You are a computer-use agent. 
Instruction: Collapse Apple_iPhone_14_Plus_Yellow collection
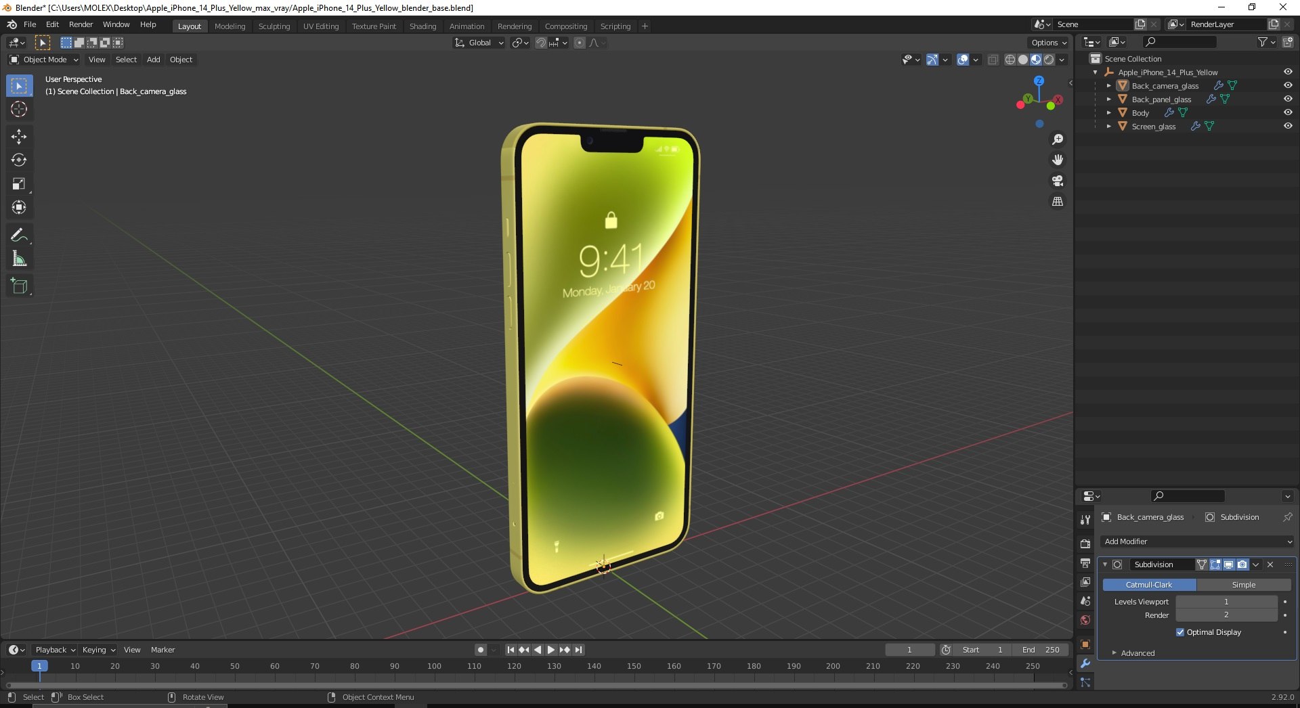1095,72
